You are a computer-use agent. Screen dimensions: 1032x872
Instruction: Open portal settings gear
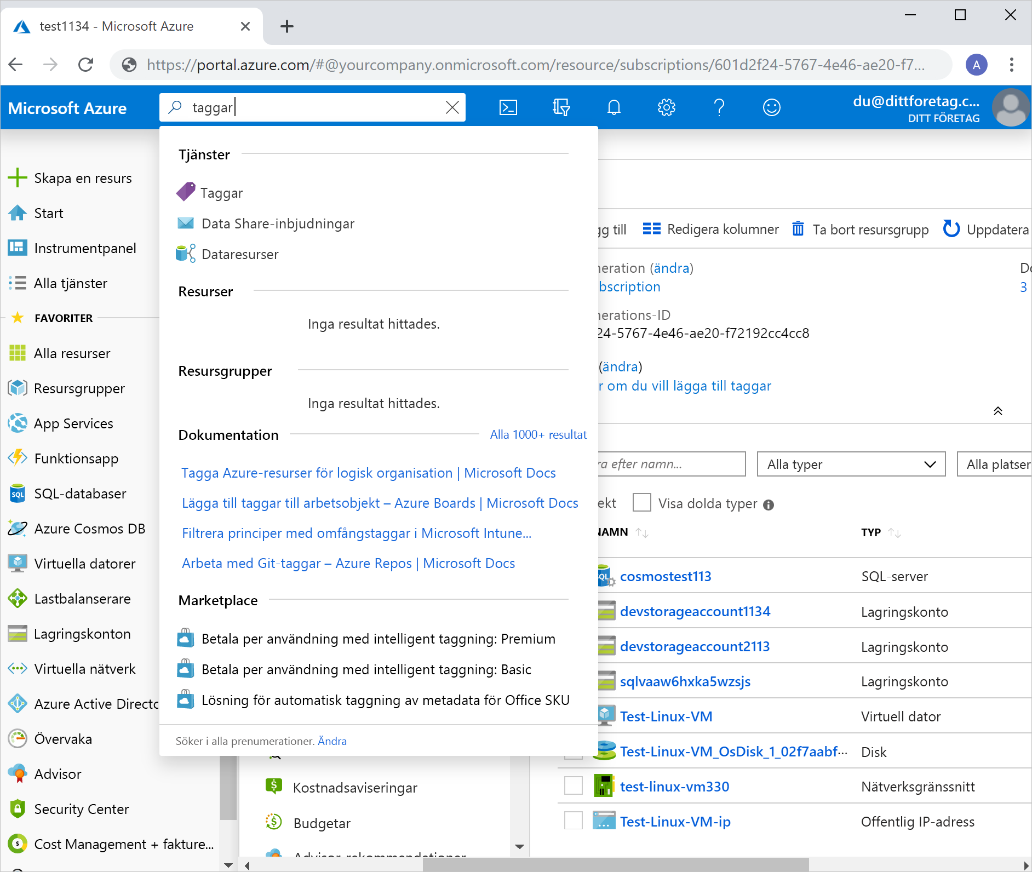(666, 107)
